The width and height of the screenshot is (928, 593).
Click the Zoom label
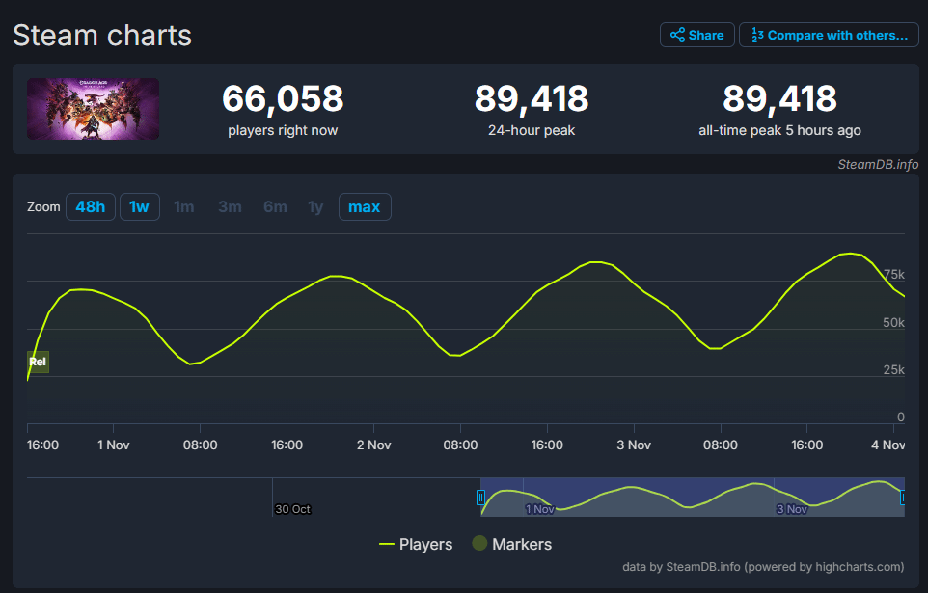coord(43,206)
